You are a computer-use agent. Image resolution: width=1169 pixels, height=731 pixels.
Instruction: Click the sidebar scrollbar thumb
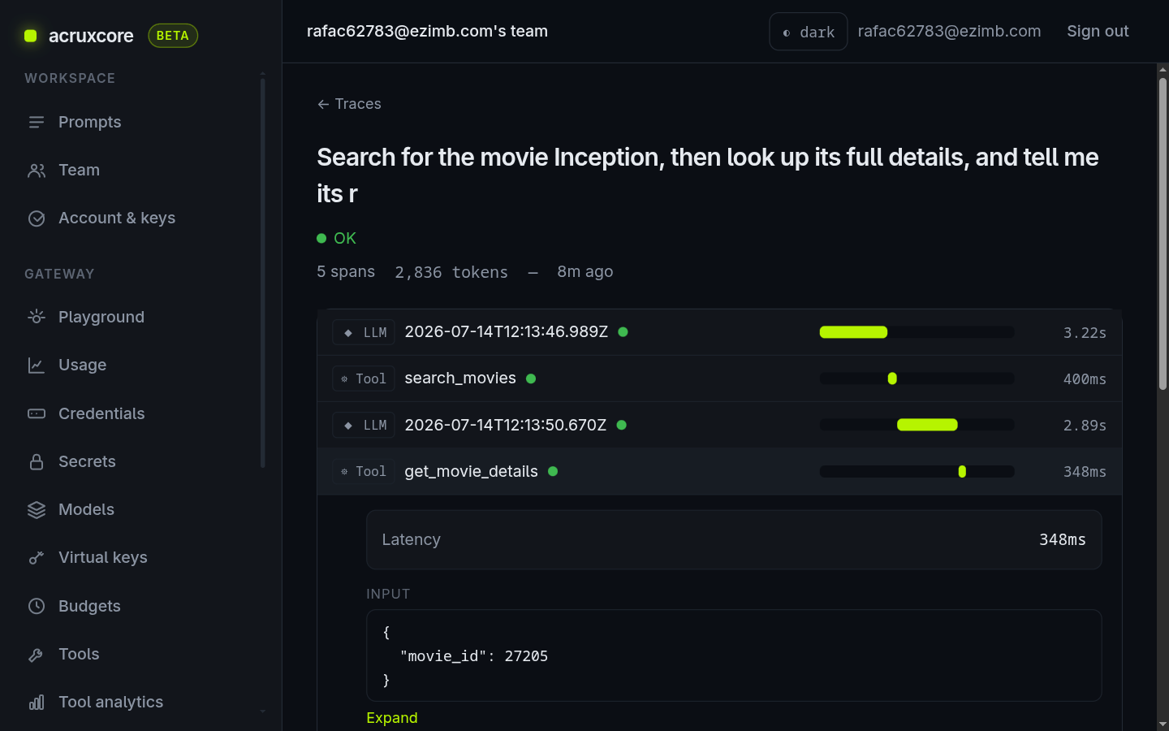click(x=262, y=273)
